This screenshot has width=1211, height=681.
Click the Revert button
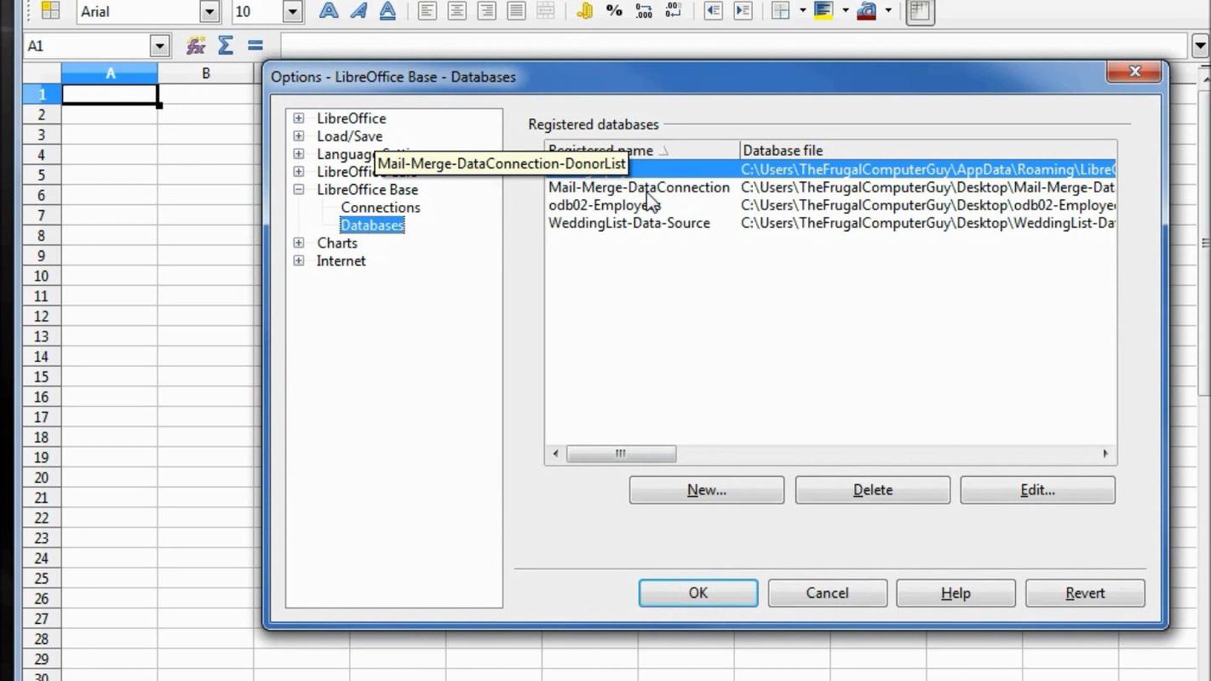(1085, 593)
